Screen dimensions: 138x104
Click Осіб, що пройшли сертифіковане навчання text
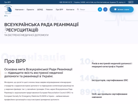(x=110, y=96)
